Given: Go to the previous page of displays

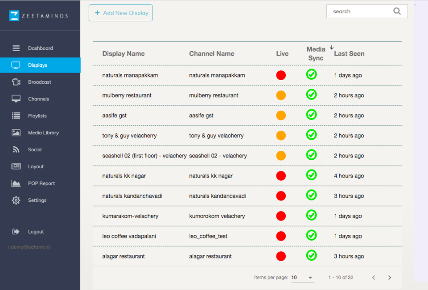Looking at the screenshot, I should pos(374,278).
